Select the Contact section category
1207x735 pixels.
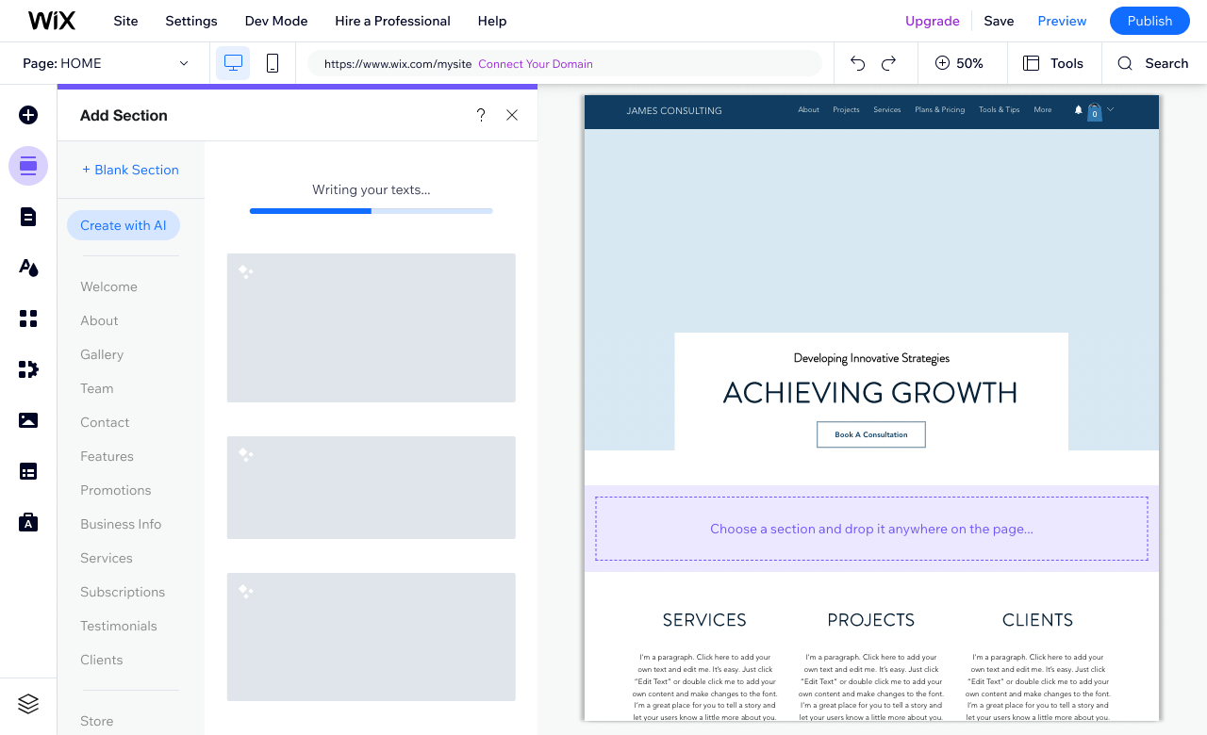(x=105, y=422)
